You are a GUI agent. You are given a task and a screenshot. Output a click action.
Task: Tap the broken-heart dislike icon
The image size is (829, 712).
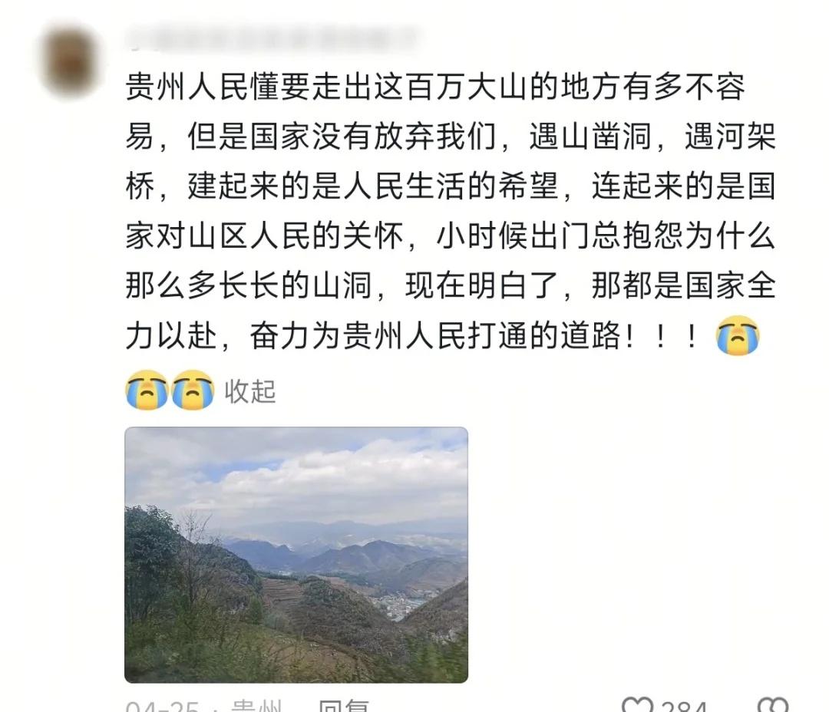coord(772,706)
